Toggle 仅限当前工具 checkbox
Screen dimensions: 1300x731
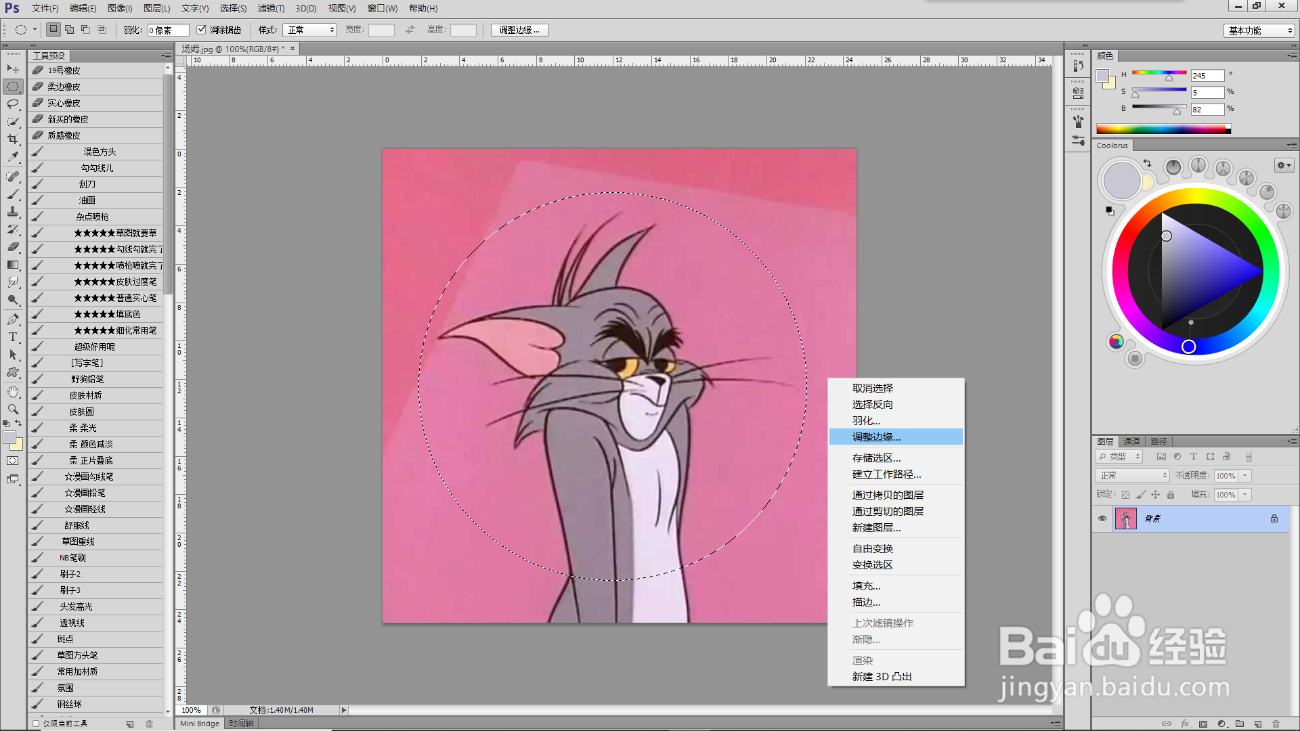[x=37, y=724]
